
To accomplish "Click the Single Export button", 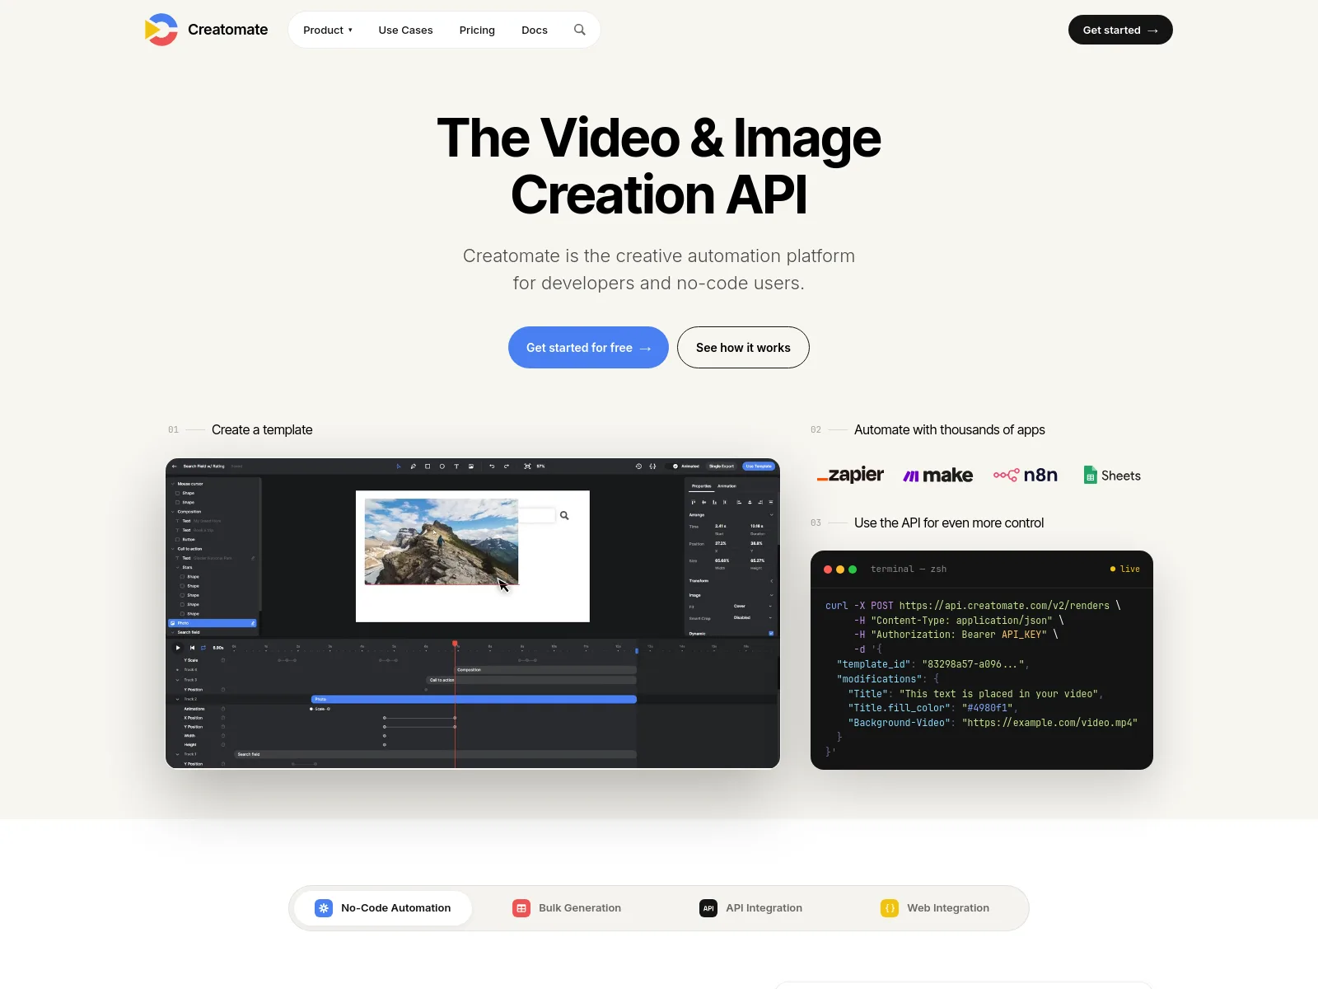I will 722,466.
